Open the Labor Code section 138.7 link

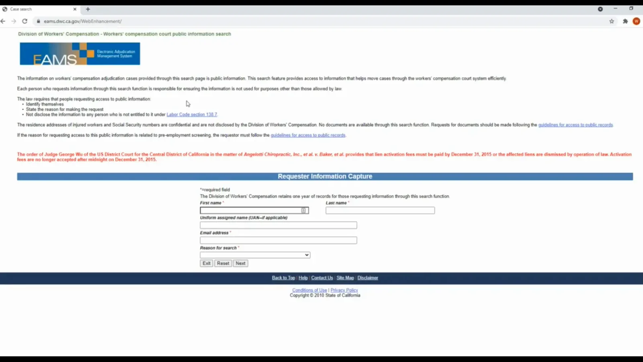point(192,115)
